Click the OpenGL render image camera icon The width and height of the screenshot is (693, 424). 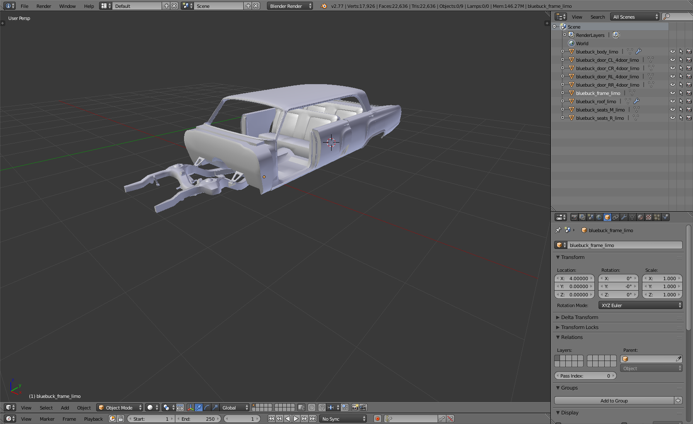click(355, 407)
